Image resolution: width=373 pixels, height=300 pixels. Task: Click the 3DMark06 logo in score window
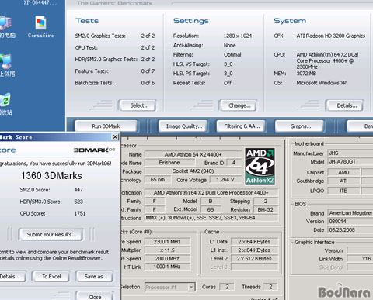coord(94,150)
